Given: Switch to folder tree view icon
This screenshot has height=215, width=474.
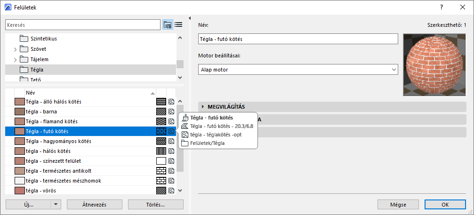Looking at the screenshot, I should coord(168,24).
